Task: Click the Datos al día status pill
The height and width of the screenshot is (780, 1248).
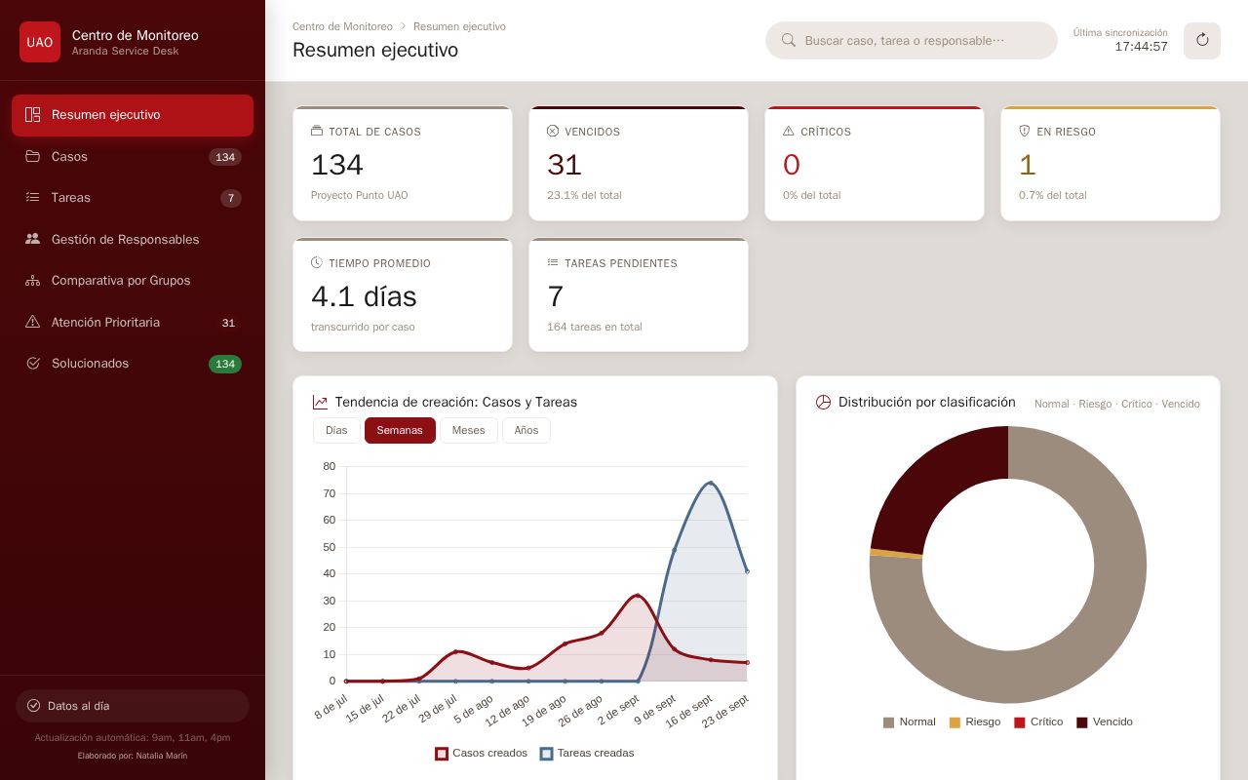Action: (133, 706)
